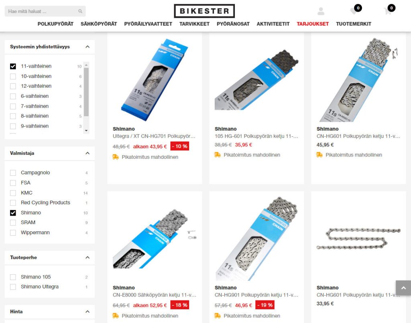Click the search magnifier icon
The width and height of the screenshot is (411, 323).
(80, 11)
